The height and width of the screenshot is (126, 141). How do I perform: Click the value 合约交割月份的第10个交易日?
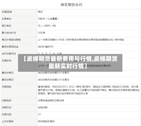pos(54,73)
